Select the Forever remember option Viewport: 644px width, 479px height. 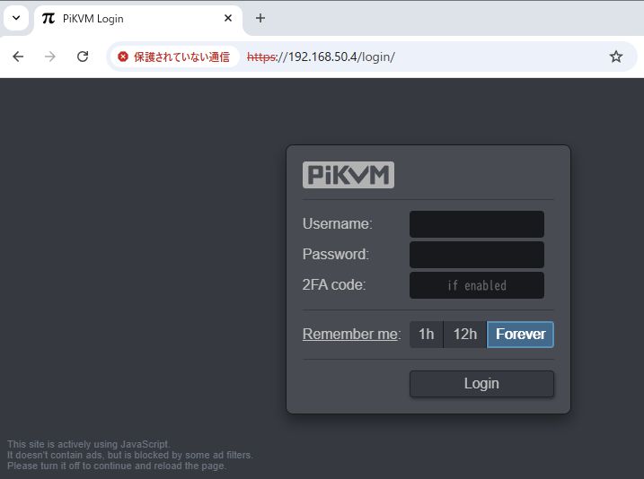point(520,335)
